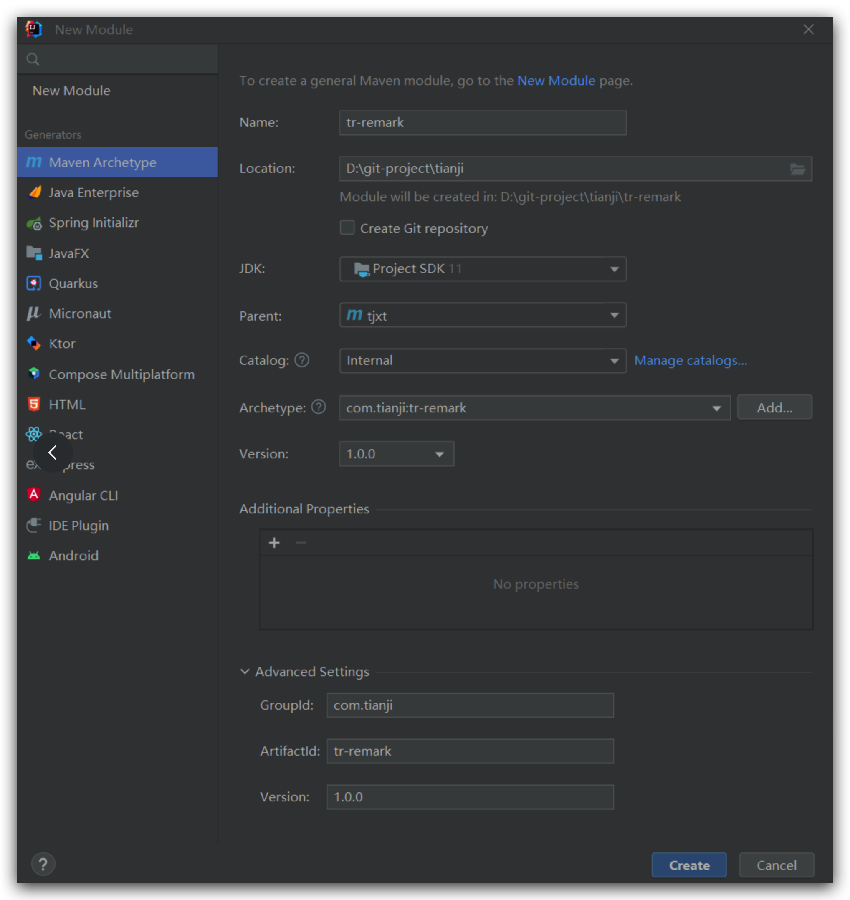Viewport: 850px width, 900px height.
Task: Select Maven Archetype generator
Action: 117,162
